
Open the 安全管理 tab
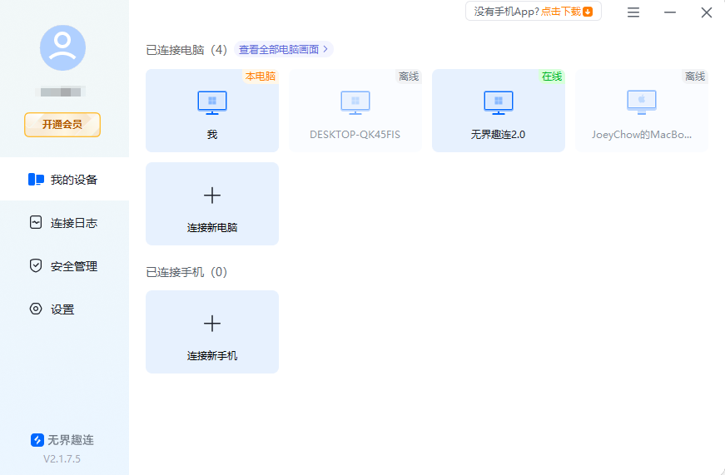click(64, 266)
